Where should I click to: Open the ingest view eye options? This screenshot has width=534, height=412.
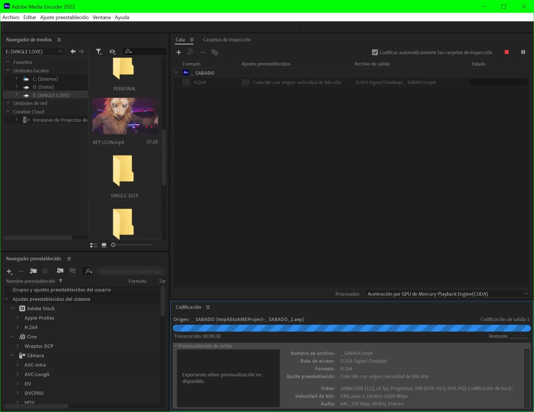[112, 52]
